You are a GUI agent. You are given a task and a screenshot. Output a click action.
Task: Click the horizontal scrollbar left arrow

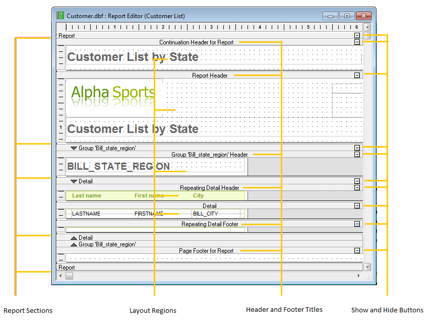(x=61, y=276)
